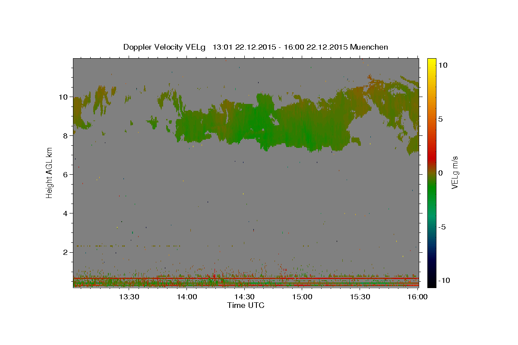Click the height axis label 6

tap(66, 174)
